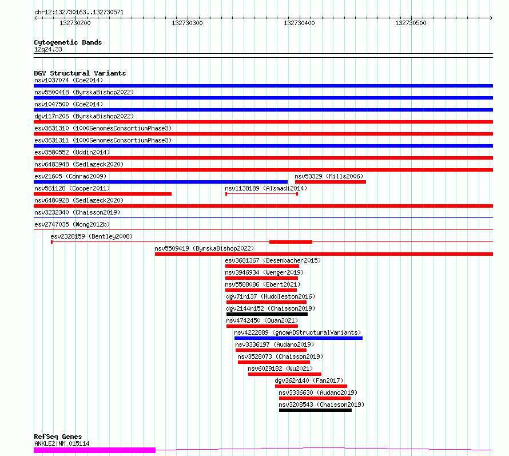Click the red bar under dgv117n206 (ByrskaBishop2022)

[263, 122]
